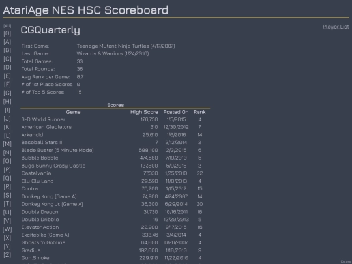Image resolution: width=352 pixels, height=264 pixels.
Task: Filter players by letter [U]
Action: point(7,213)
